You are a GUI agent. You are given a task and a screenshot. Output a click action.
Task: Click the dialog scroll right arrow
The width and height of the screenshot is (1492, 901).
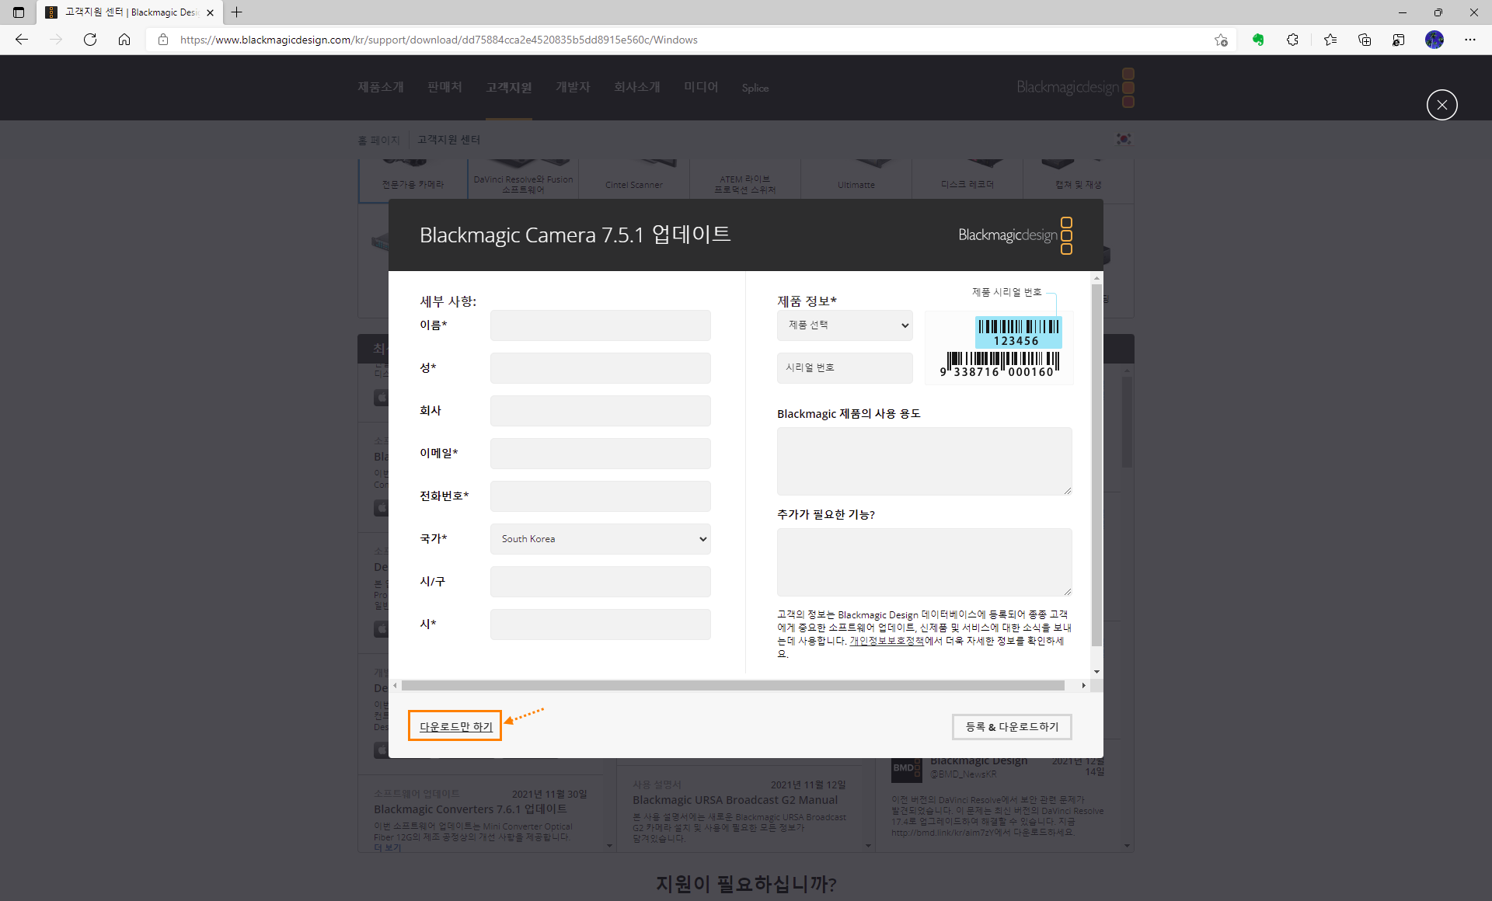[1084, 686]
